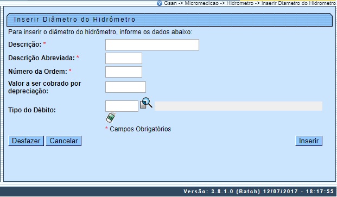This screenshot has height=197, width=337.
Task: Click the 'Campos Obrigatórios' note
Action: coord(141,129)
